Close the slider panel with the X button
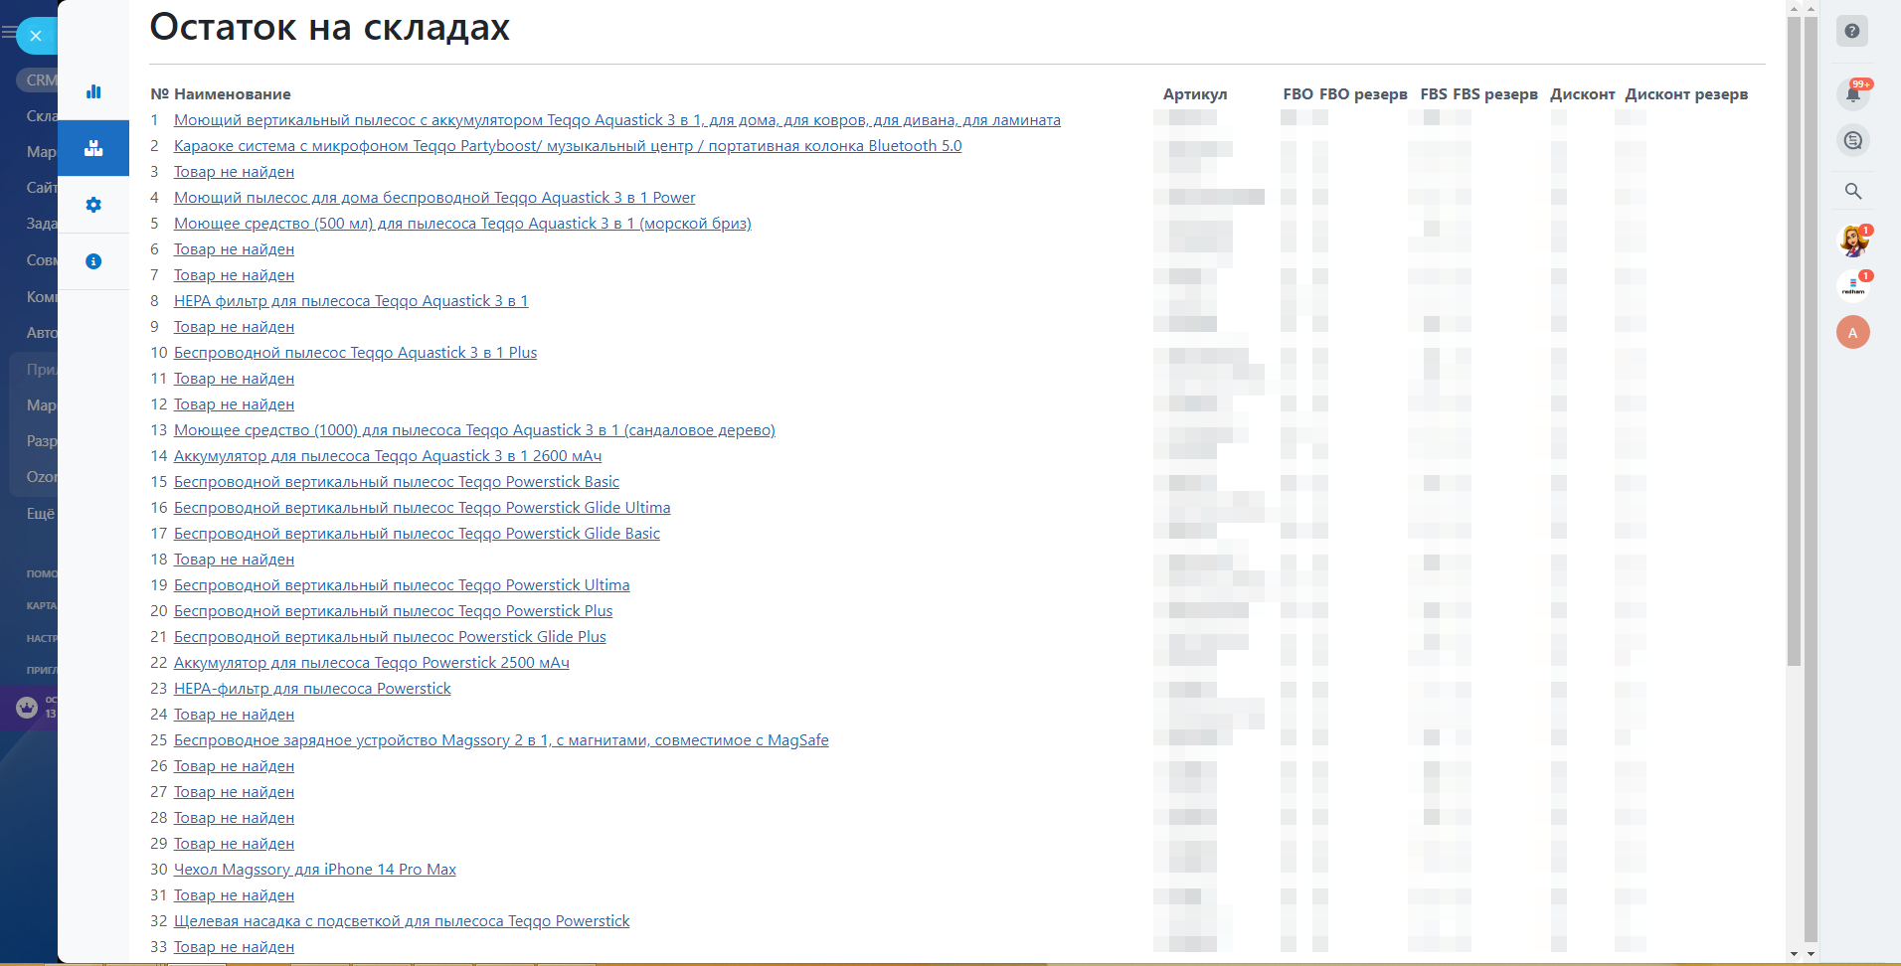 36,36
